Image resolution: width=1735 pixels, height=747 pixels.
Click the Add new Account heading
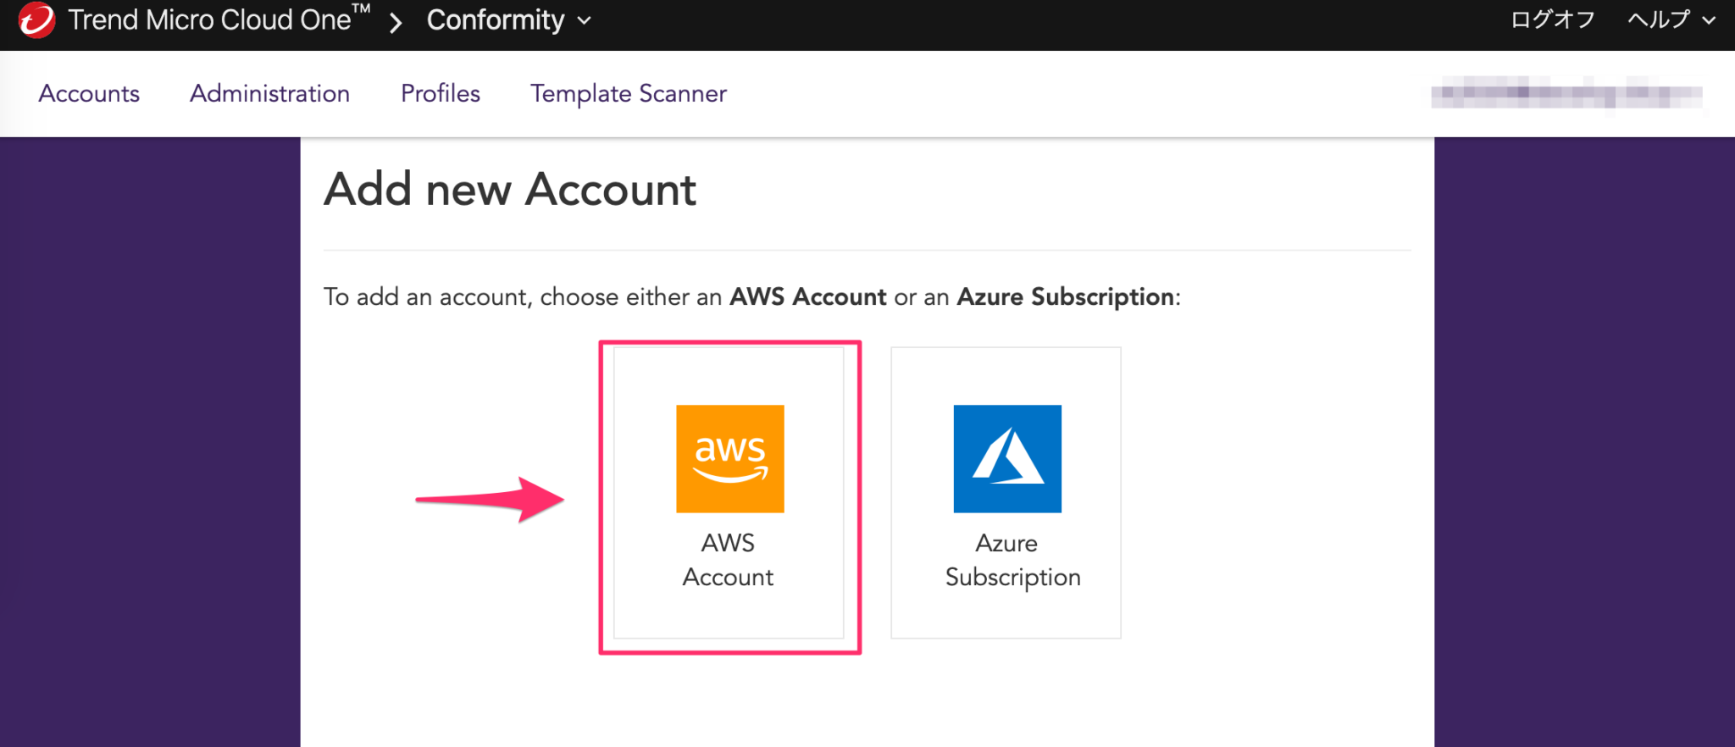pyautogui.click(x=509, y=189)
